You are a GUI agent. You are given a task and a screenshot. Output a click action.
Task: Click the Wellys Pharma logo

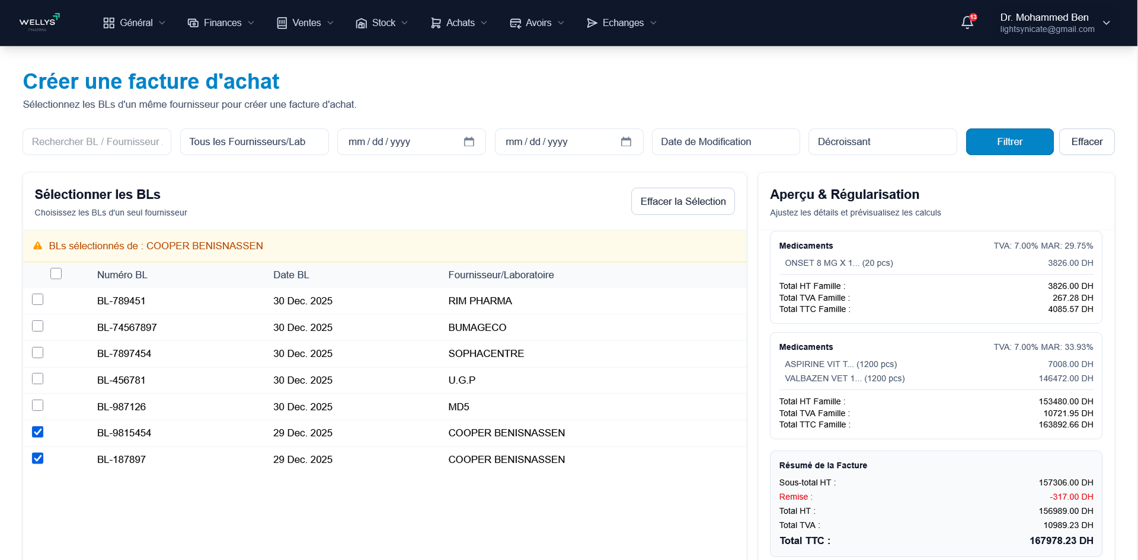coord(39,22)
